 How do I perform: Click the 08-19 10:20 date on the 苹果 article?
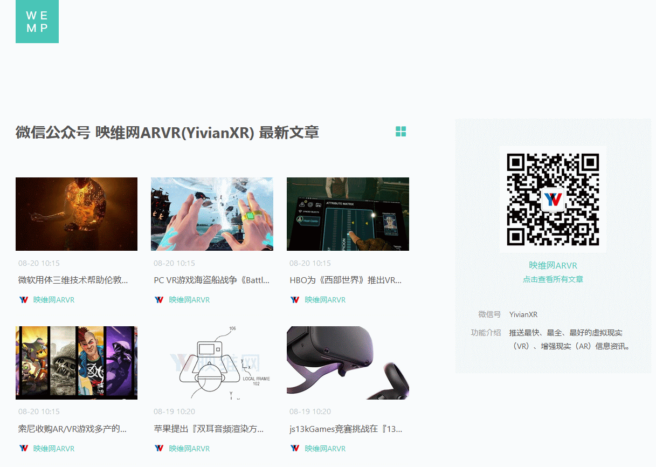tap(174, 411)
